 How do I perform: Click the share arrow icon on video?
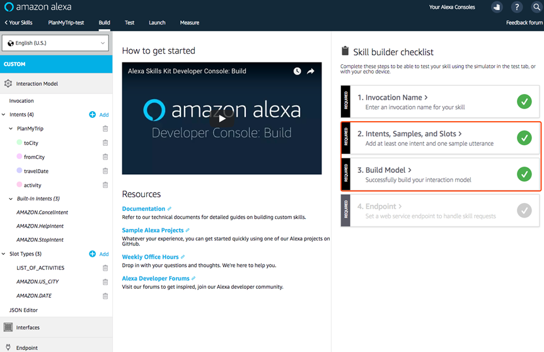coord(311,71)
